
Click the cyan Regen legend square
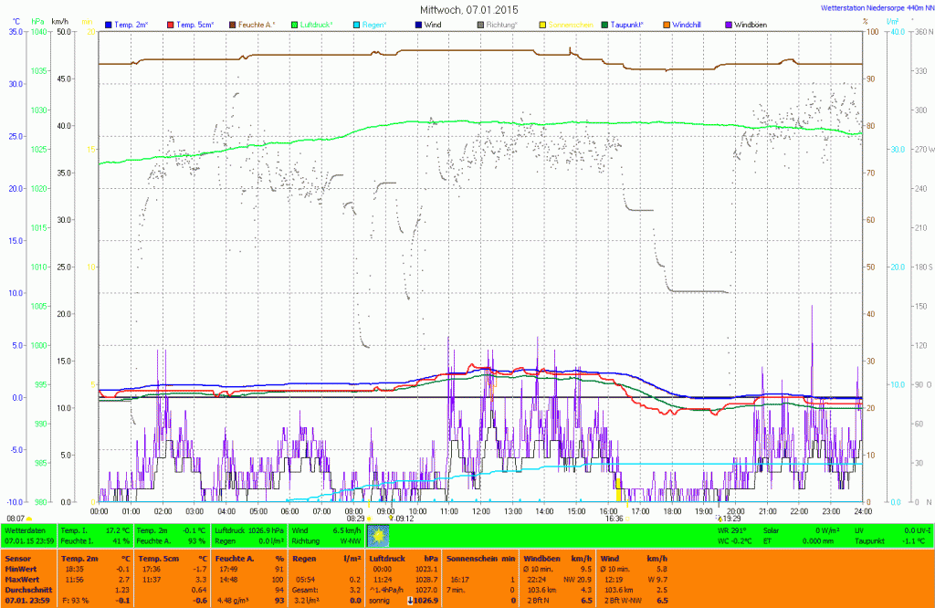coord(357,24)
